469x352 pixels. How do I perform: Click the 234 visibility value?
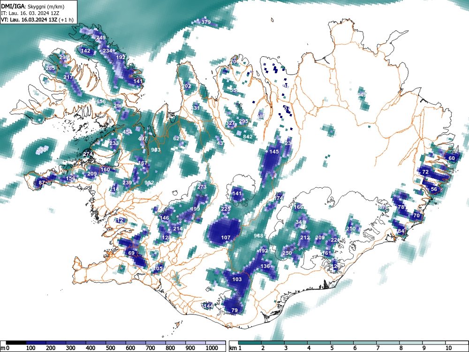pos(107,51)
